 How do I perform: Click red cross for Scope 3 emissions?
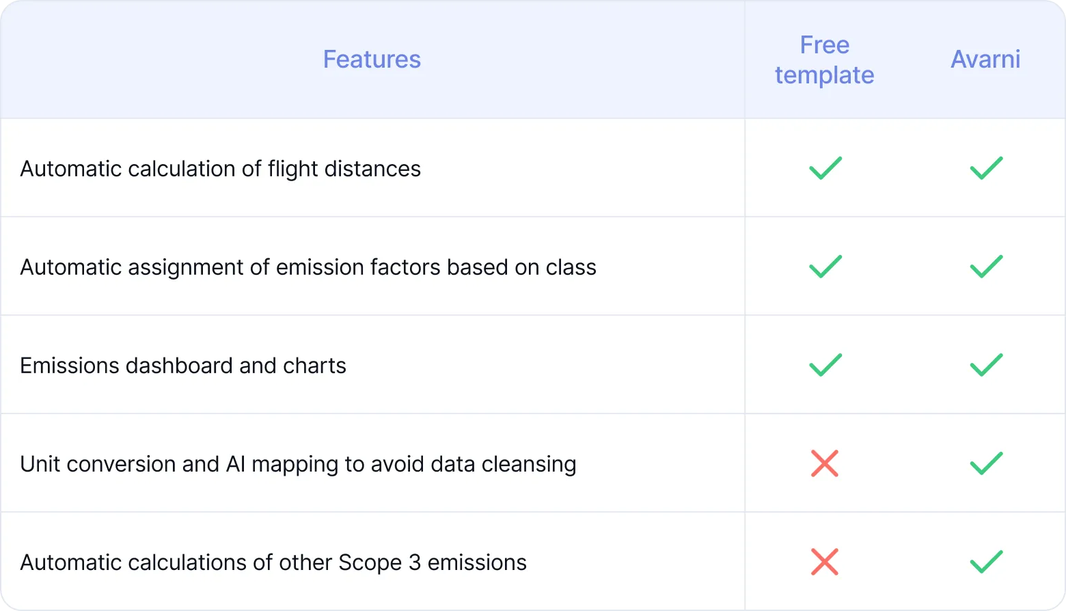point(825,562)
